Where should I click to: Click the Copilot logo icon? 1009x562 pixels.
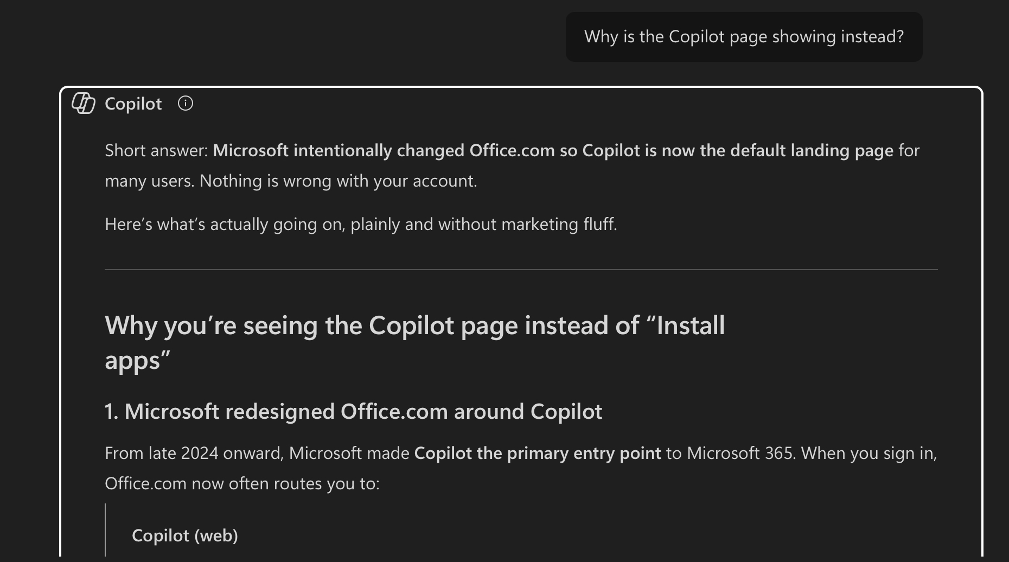coord(84,103)
